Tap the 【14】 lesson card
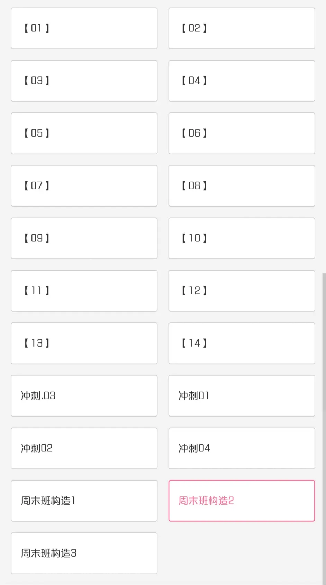 (242, 343)
